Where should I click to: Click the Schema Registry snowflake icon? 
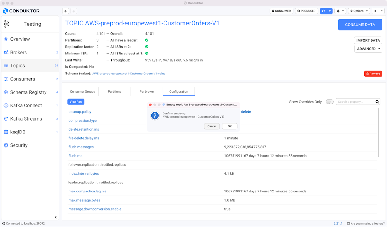point(6,92)
